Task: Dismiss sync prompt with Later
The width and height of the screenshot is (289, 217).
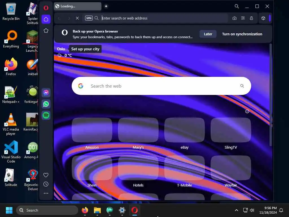Action: 208,34
